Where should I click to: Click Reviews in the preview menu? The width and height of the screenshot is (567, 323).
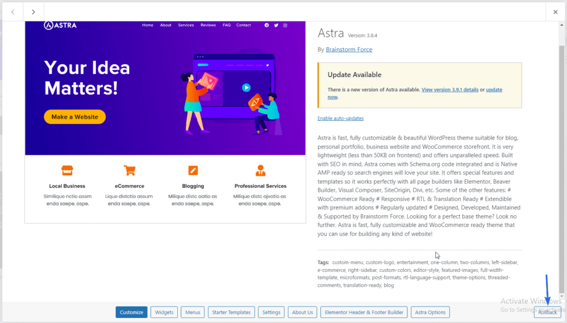[x=208, y=25]
